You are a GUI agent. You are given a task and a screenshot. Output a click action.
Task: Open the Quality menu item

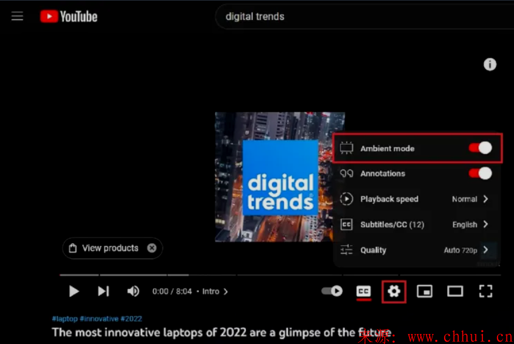[417, 250]
